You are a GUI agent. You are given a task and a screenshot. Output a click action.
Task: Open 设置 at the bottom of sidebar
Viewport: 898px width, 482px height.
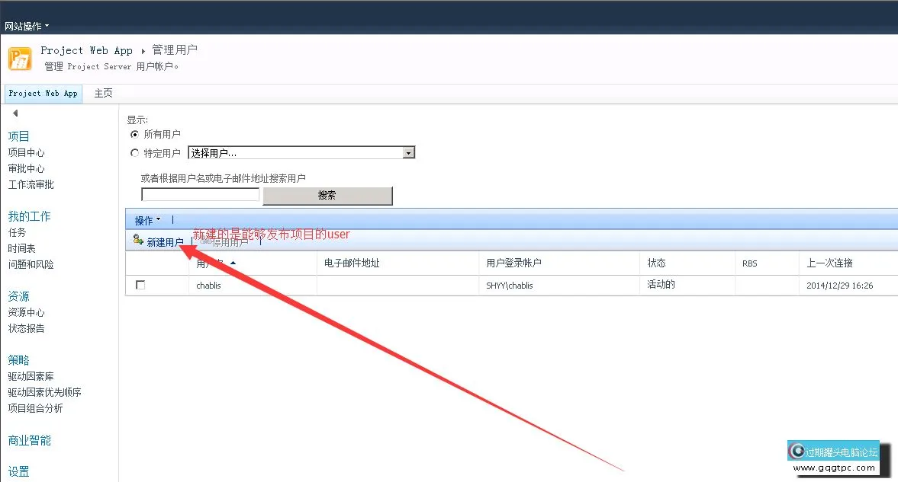point(19,471)
